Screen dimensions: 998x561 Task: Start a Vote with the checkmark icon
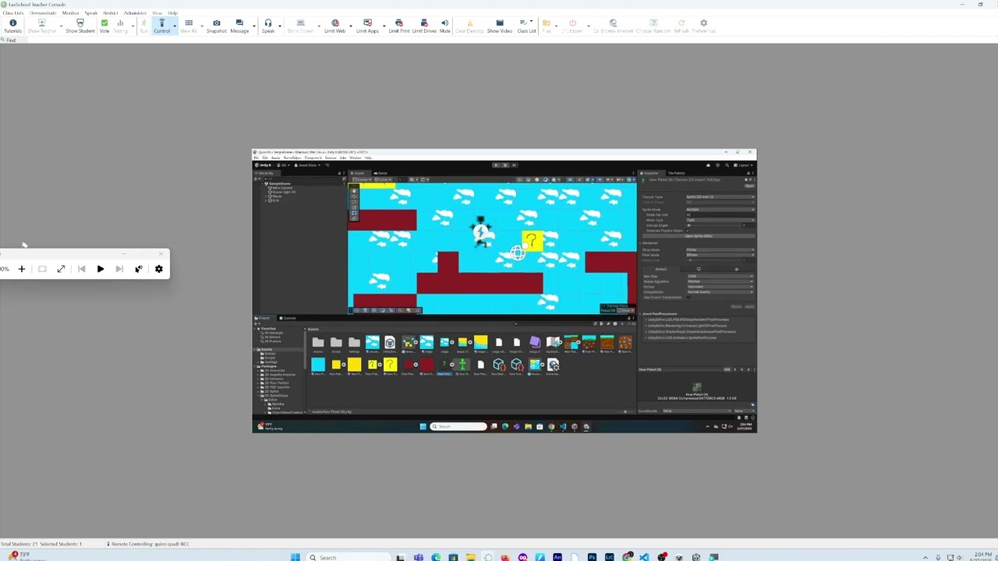pos(104,26)
